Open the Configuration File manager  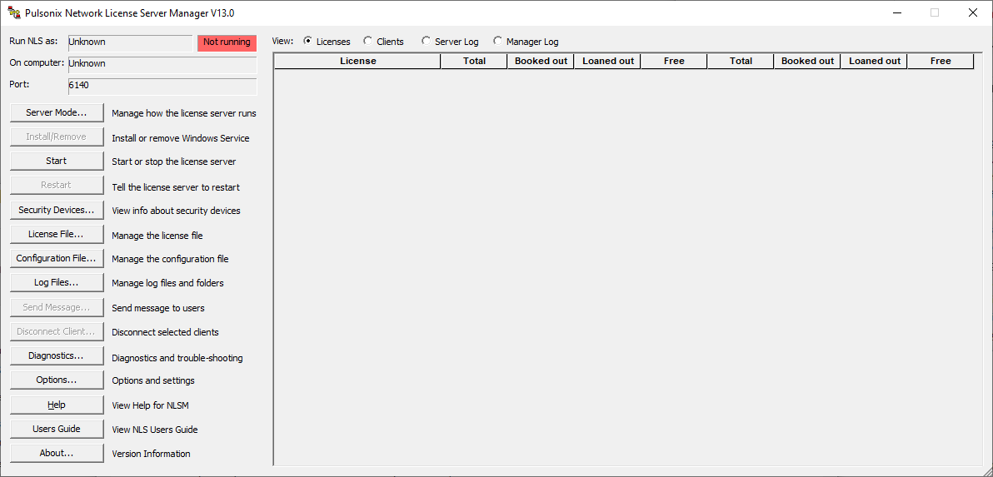[57, 258]
